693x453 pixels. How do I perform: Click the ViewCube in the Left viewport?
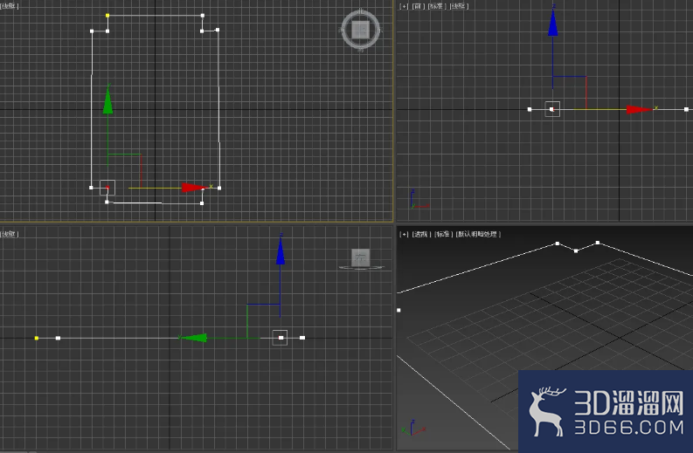pyautogui.click(x=361, y=257)
